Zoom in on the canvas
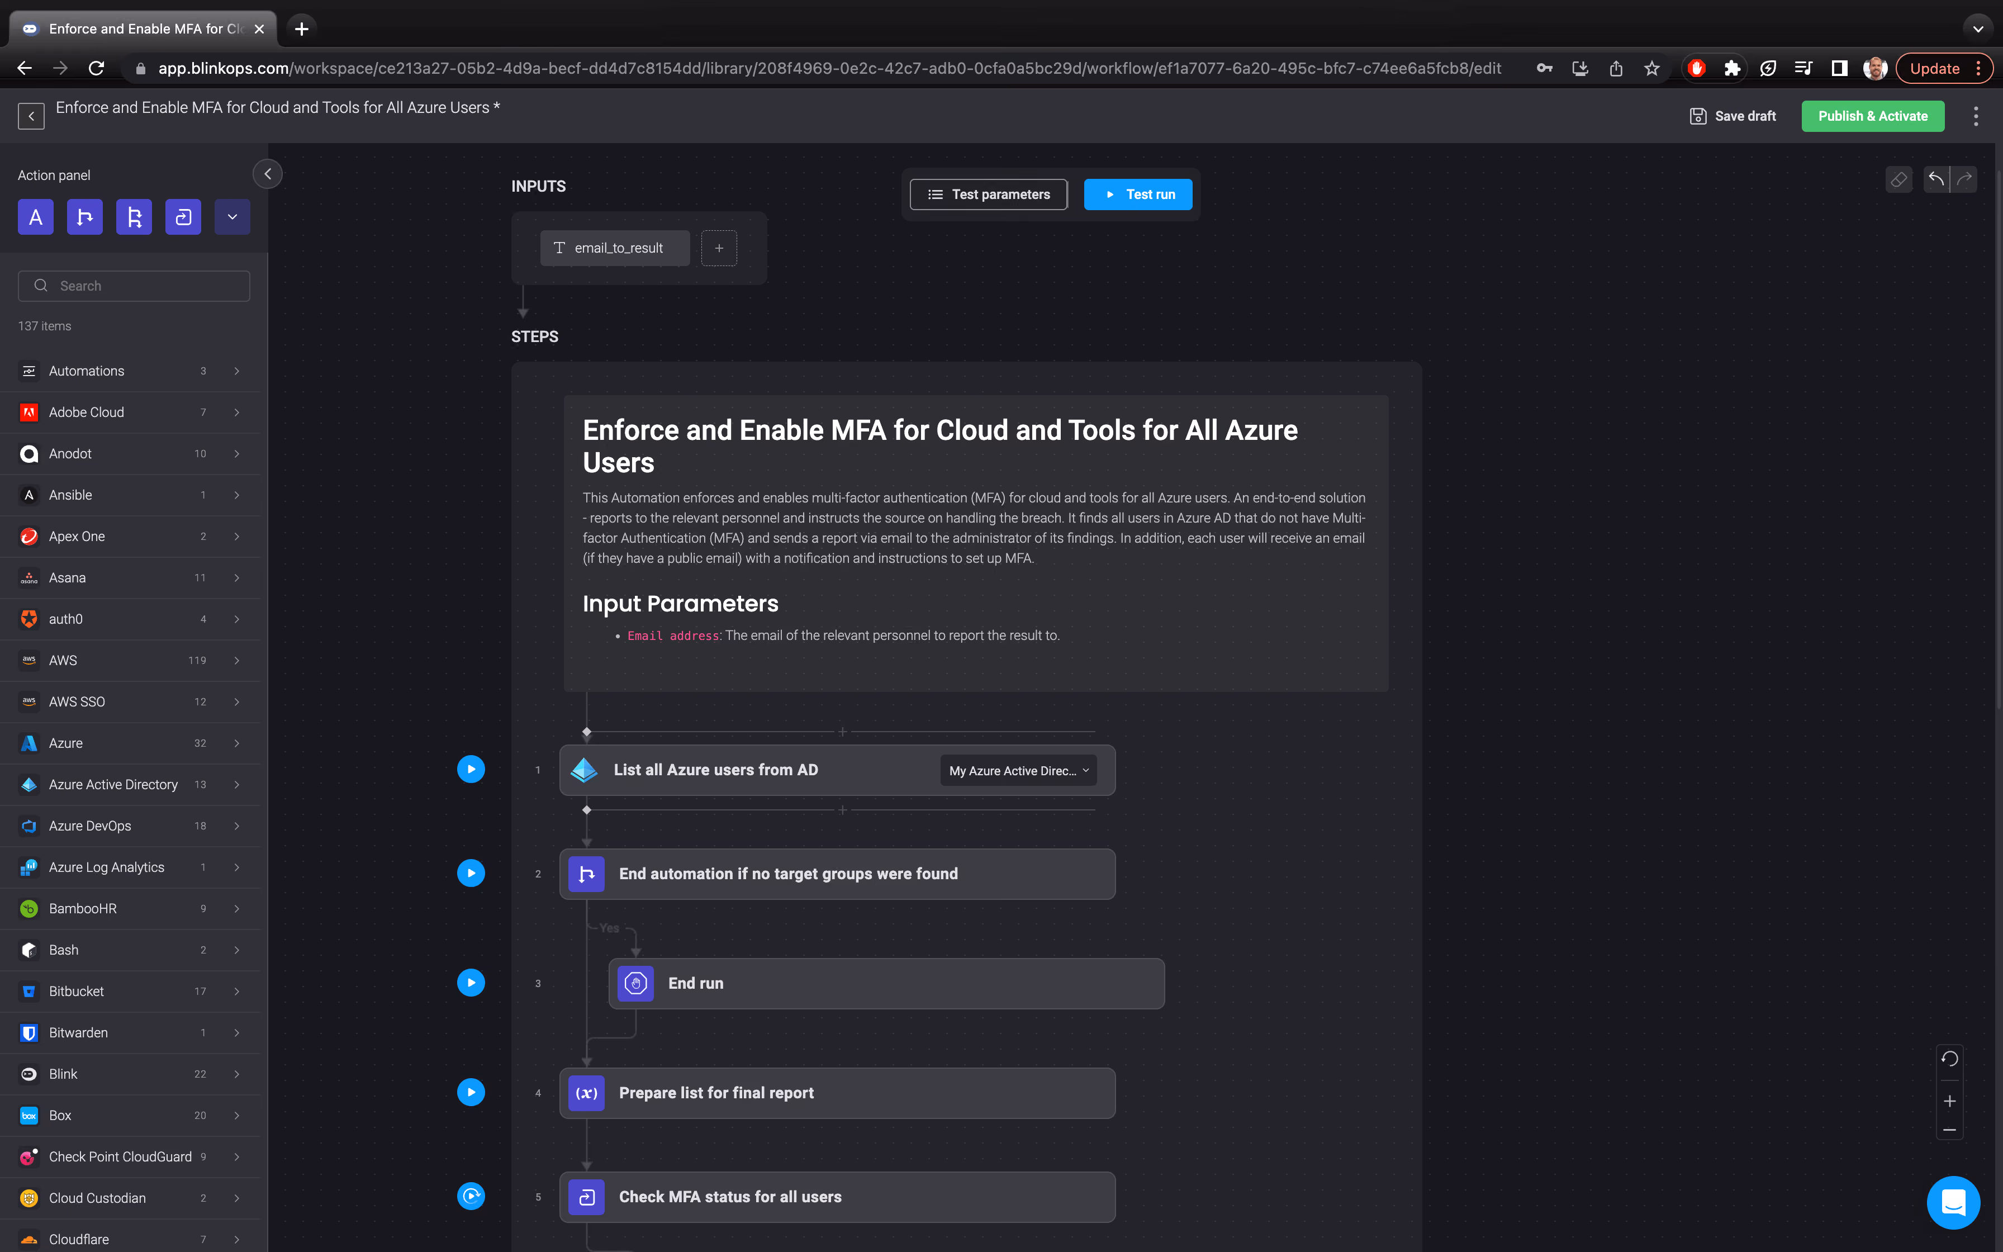2003x1252 pixels. pos(1949,1101)
